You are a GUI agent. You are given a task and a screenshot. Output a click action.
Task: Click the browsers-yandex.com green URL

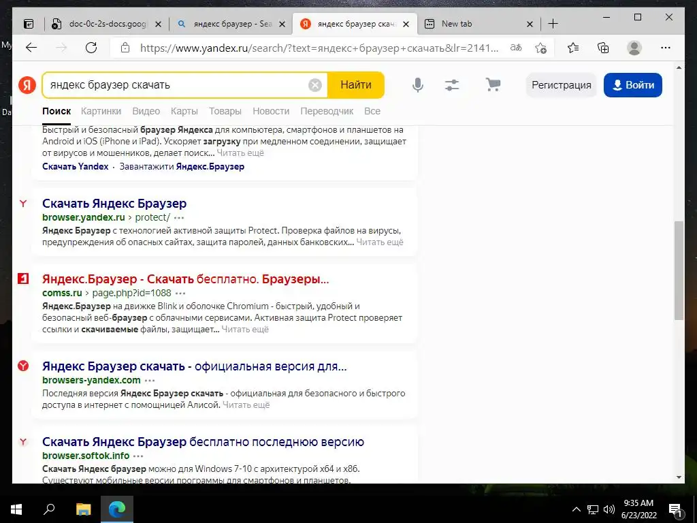tap(91, 380)
